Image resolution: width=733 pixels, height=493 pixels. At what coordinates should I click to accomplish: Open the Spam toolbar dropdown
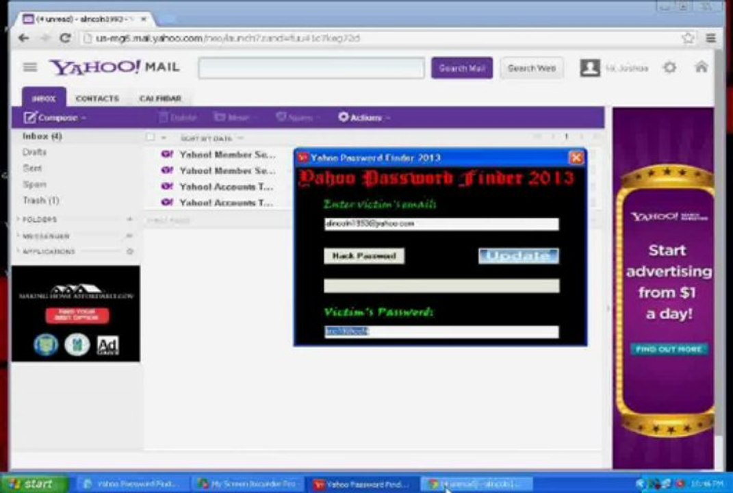[x=297, y=117]
